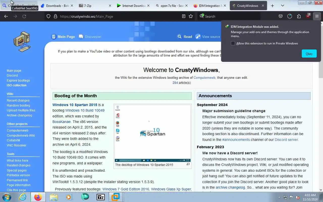Launch Internet Explorer from taskbar
This screenshot has width=323, height=202.
point(22,197)
